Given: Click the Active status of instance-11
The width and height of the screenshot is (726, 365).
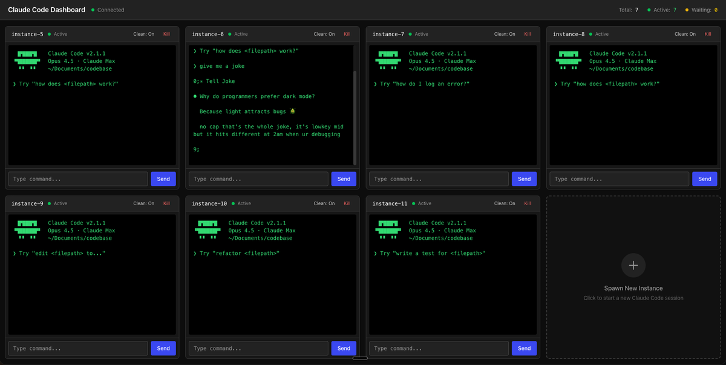Looking at the screenshot, I should [x=422, y=203].
